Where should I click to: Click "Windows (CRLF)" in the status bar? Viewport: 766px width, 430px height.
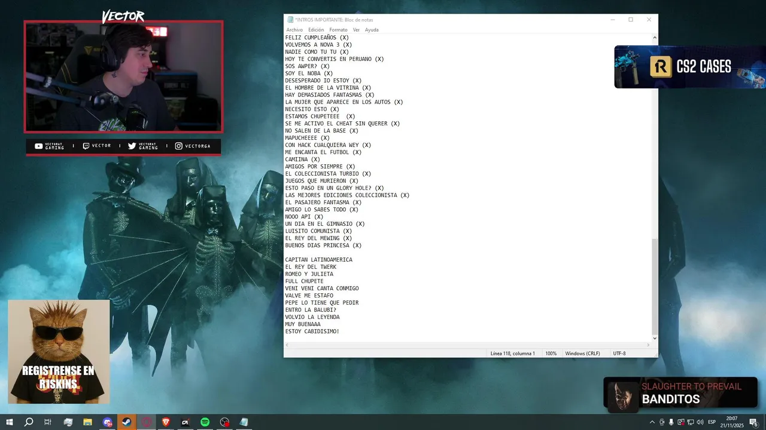tap(582, 354)
